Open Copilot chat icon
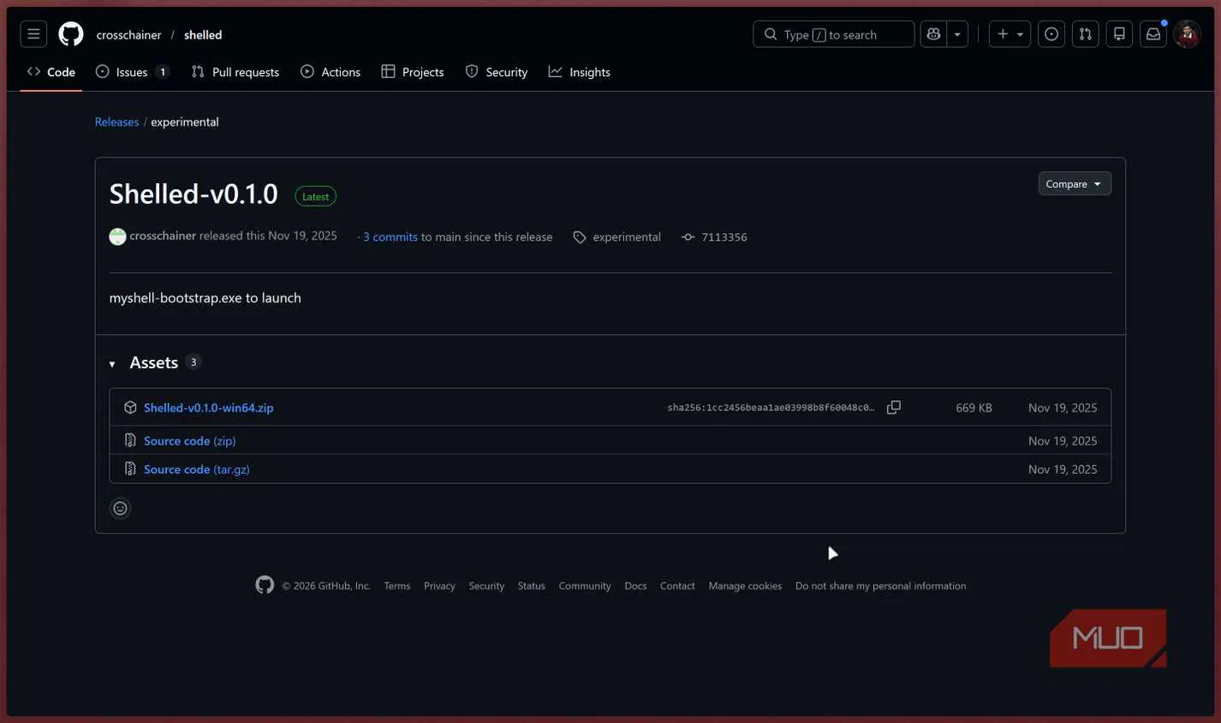Screen dimensions: 1221x723 point(933,34)
